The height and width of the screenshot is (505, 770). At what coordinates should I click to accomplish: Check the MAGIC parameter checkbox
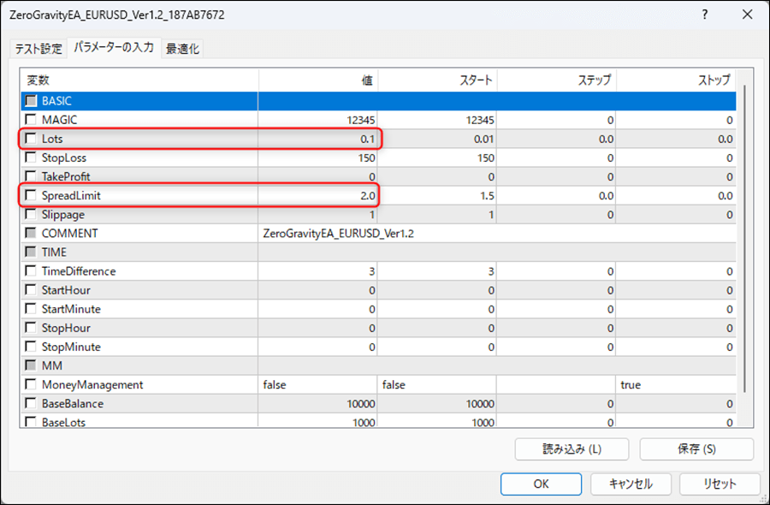32,120
